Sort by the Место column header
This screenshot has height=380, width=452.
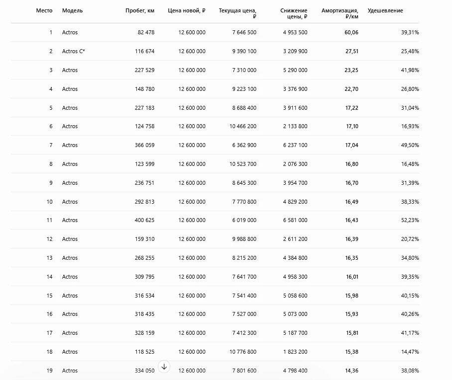tap(44, 10)
